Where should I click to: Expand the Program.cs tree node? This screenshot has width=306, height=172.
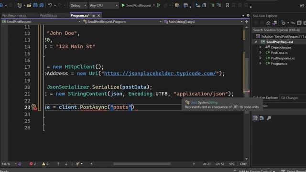point(260,64)
